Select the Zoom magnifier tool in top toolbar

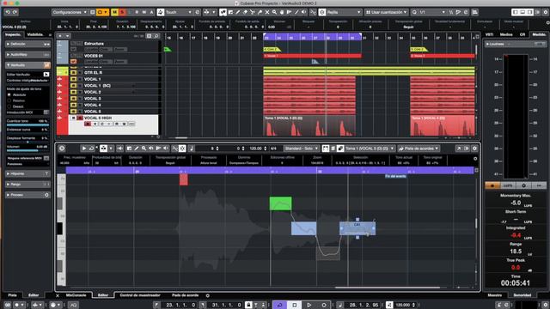point(275,12)
